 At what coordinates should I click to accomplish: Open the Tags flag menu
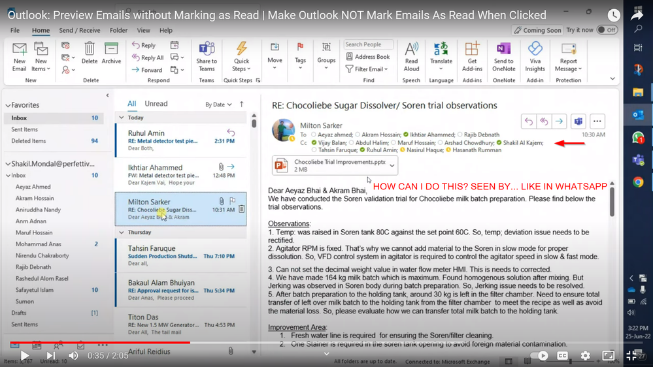(x=300, y=56)
